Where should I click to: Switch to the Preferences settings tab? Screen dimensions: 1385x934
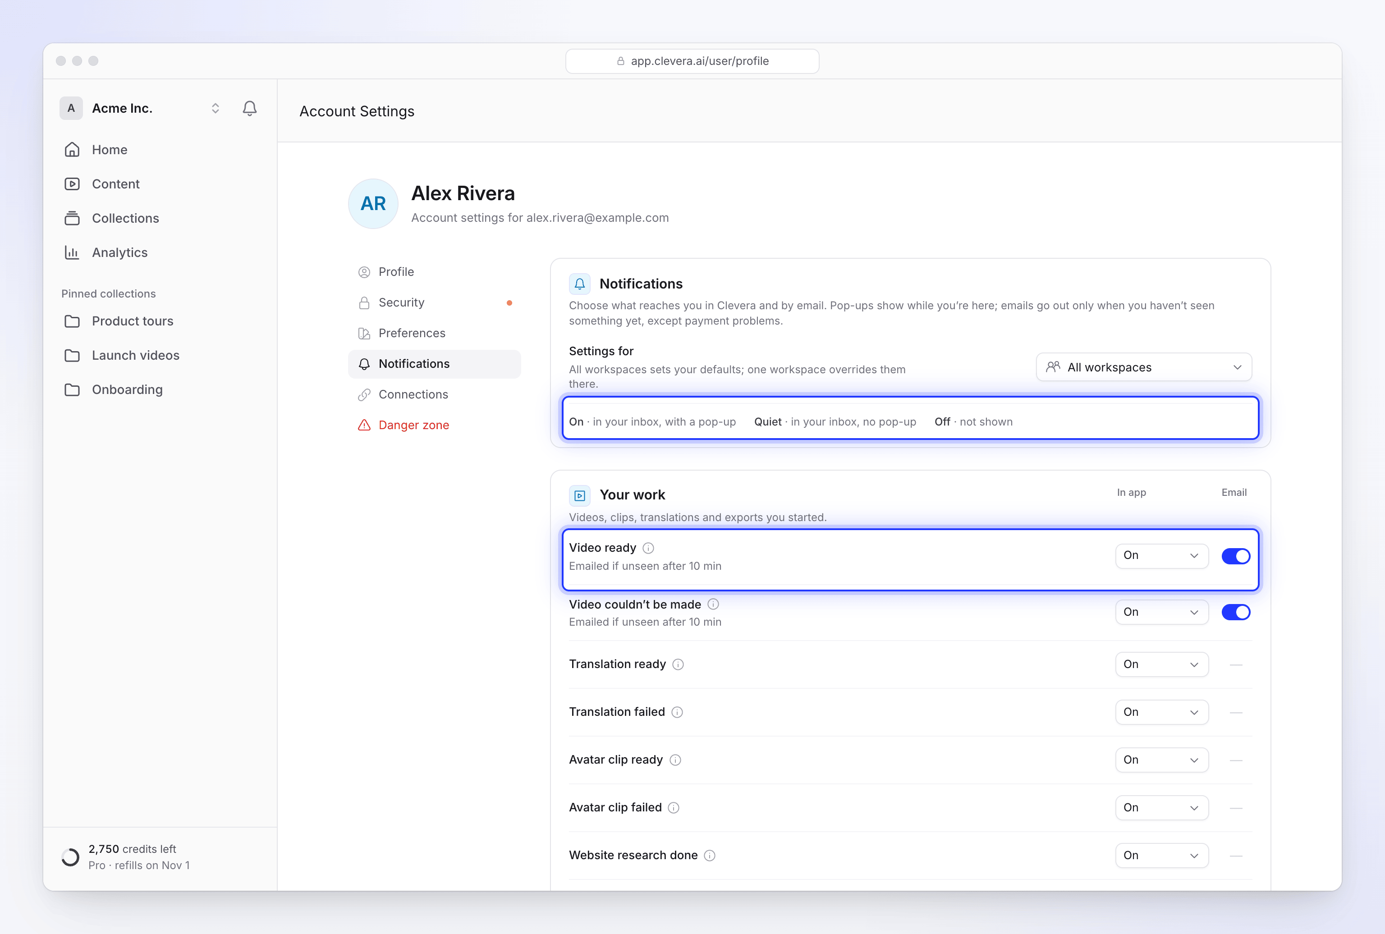(434, 333)
